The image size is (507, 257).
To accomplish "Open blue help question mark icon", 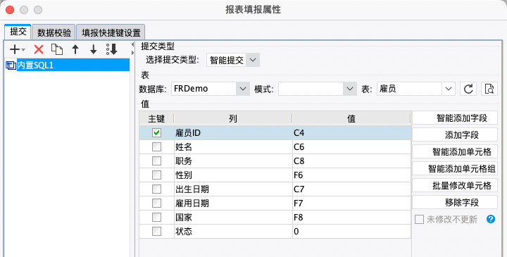I will [491, 219].
